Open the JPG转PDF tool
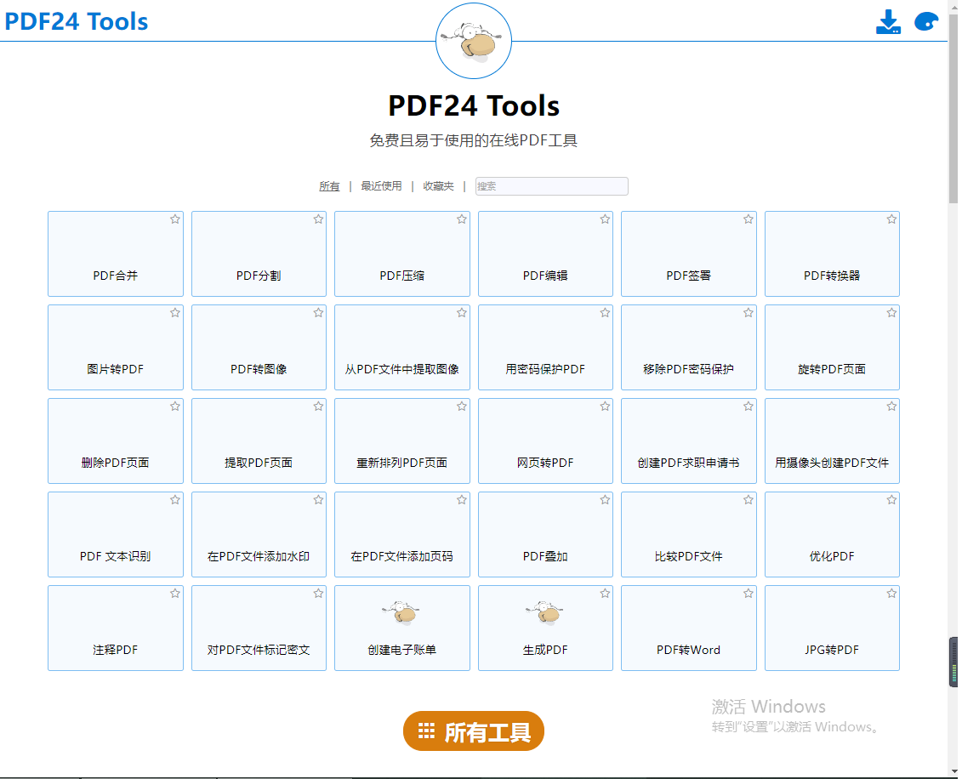 [x=832, y=628]
